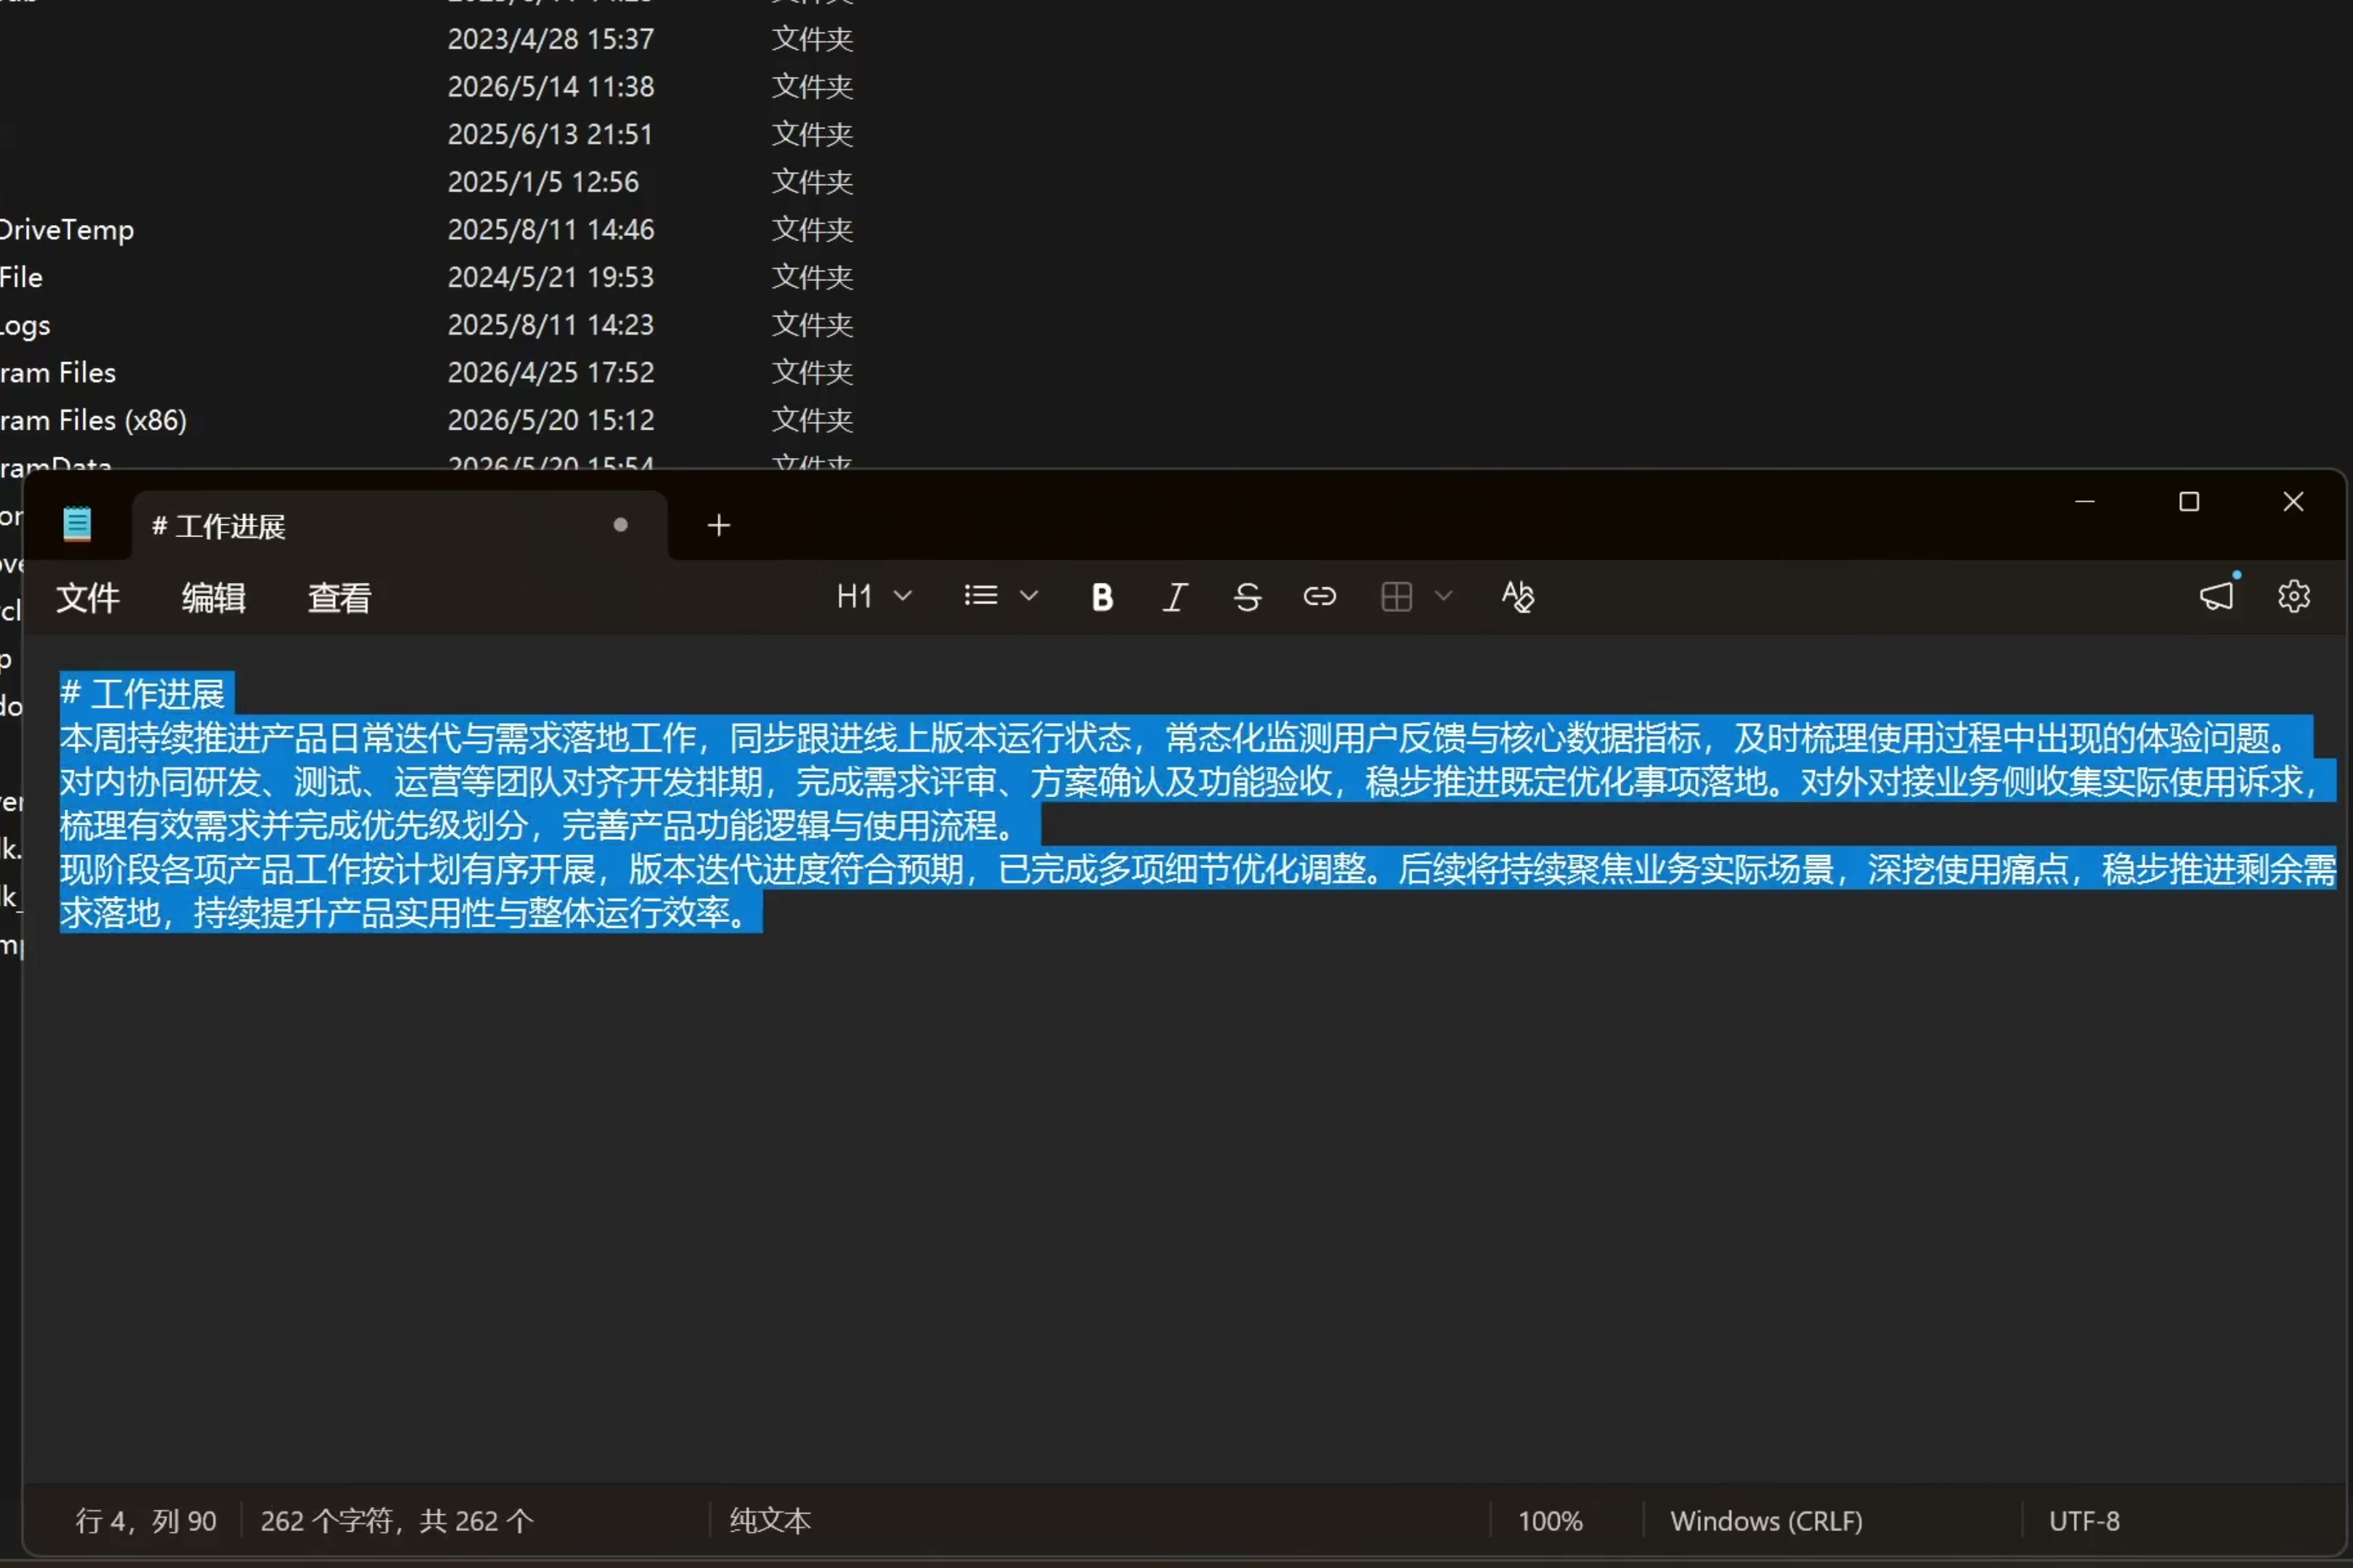Screen dimensions: 2353x1568
Task: Click the 100% zoom level in status bar
Action: pos(1550,1521)
